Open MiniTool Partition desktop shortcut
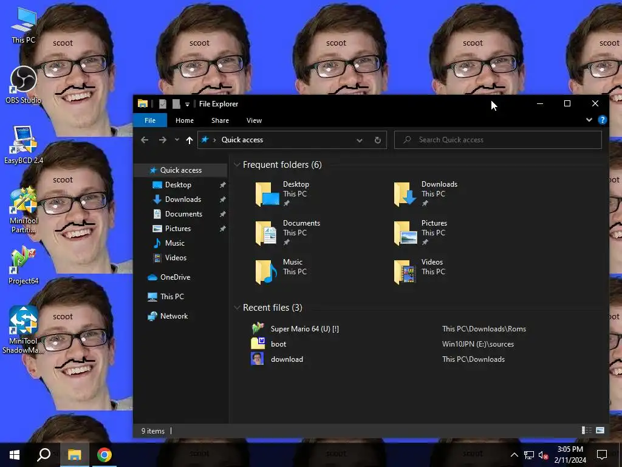The height and width of the screenshot is (467, 622). coord(24,211)
